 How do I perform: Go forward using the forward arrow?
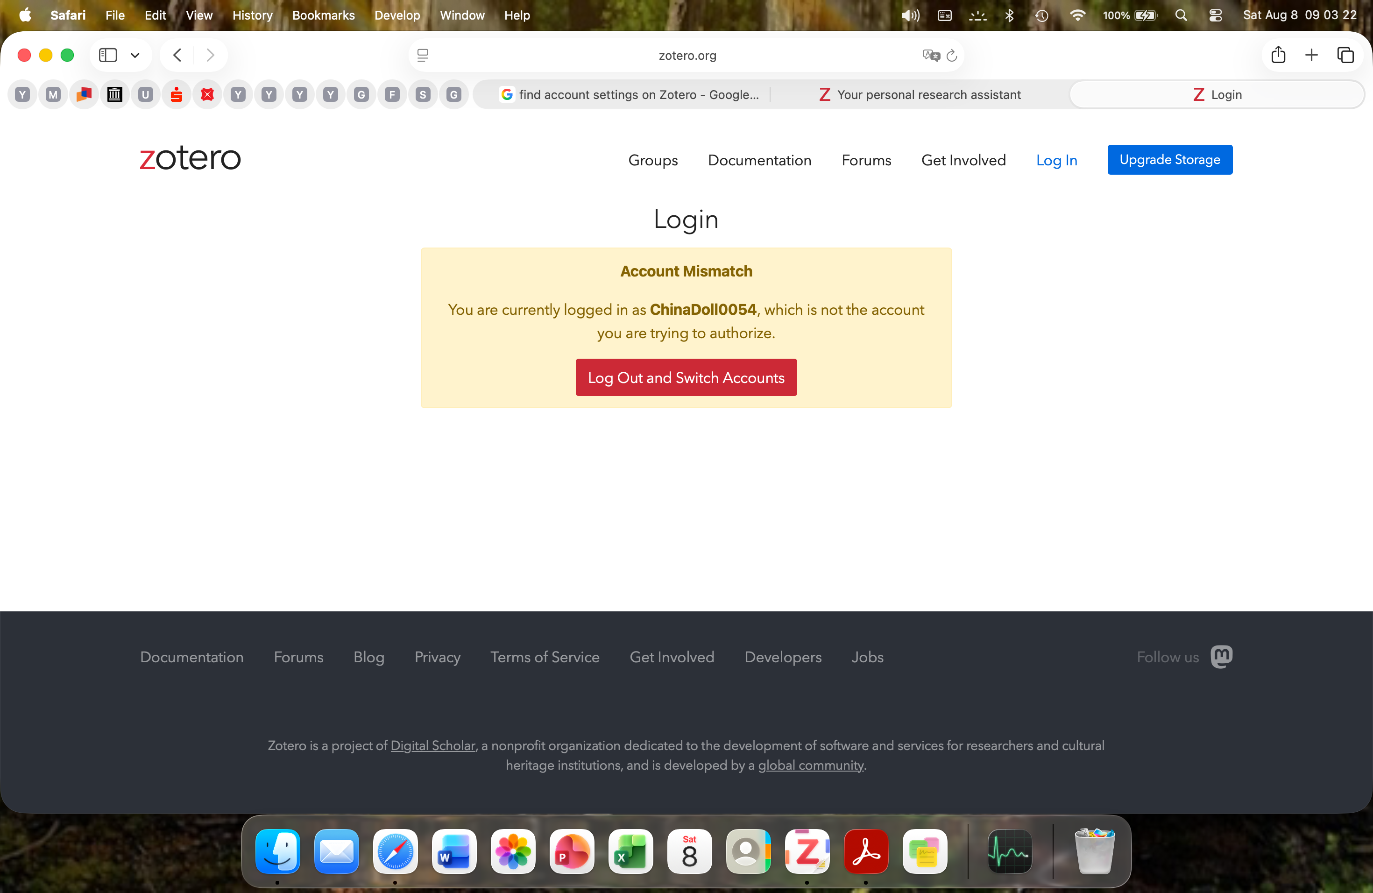tap(210, 56)
